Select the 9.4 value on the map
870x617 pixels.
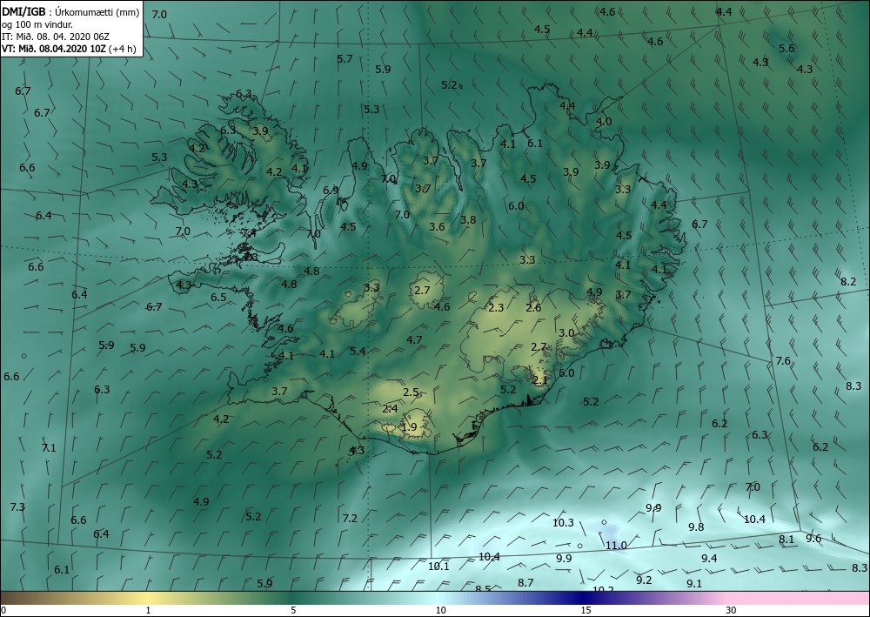pos(709,559)
